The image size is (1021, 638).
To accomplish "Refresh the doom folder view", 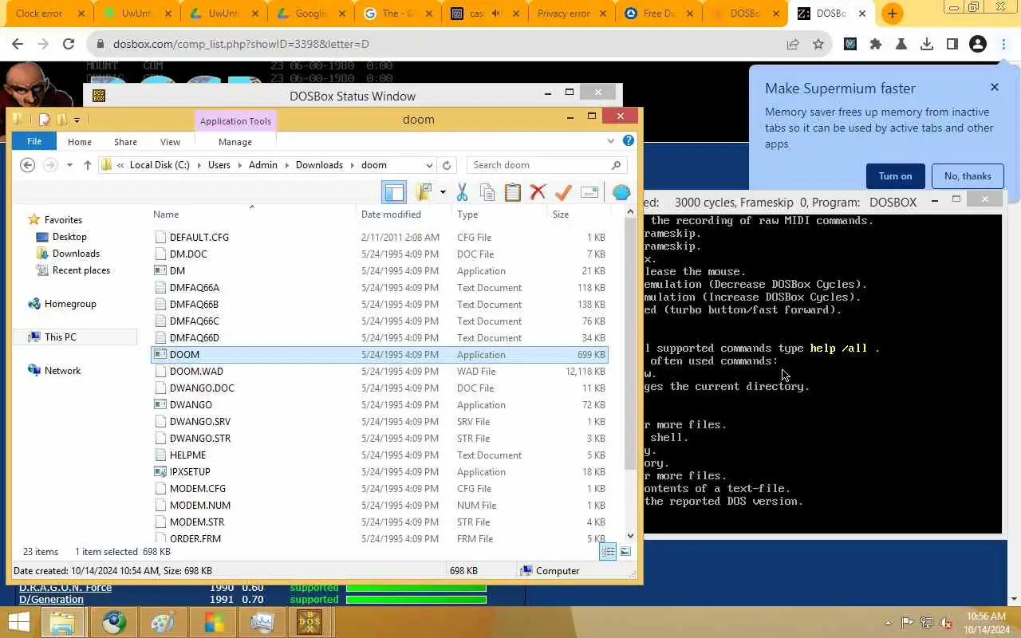I will click(x=447, y=165).
